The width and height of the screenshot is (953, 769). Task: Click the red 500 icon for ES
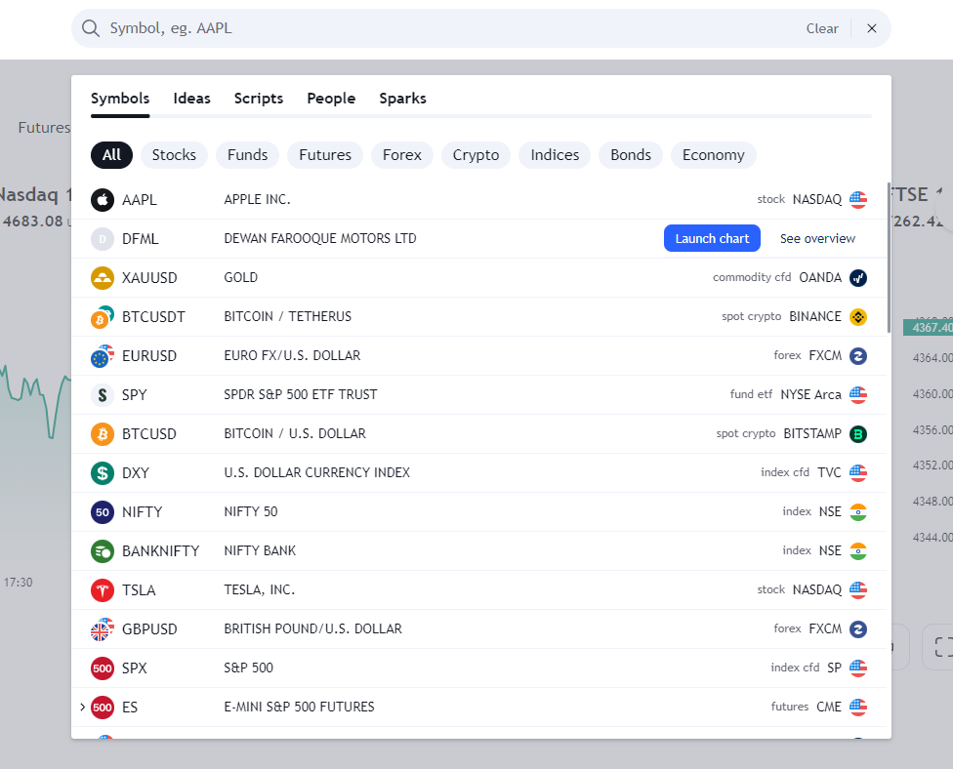click(x=103, y=708)
